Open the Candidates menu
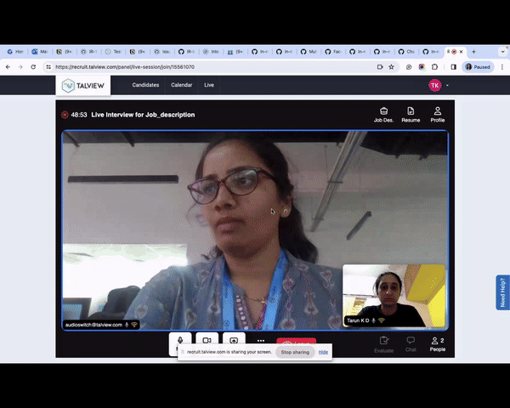510x408 pixels. coord(145,85)
